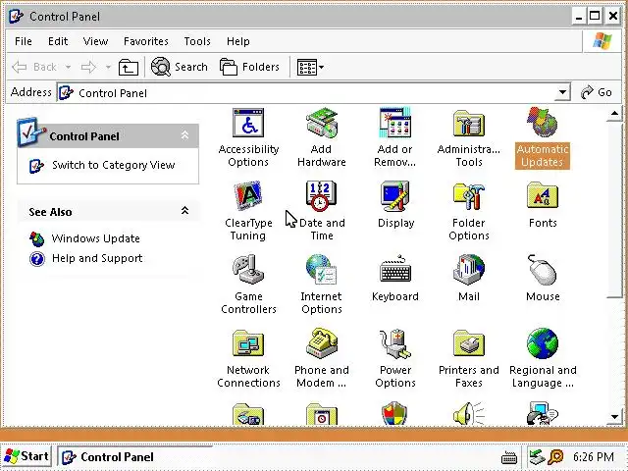Viewport: 628px width, 471px height.
Task: Select Control Panel taskbar button
Action: pos(135,456)
